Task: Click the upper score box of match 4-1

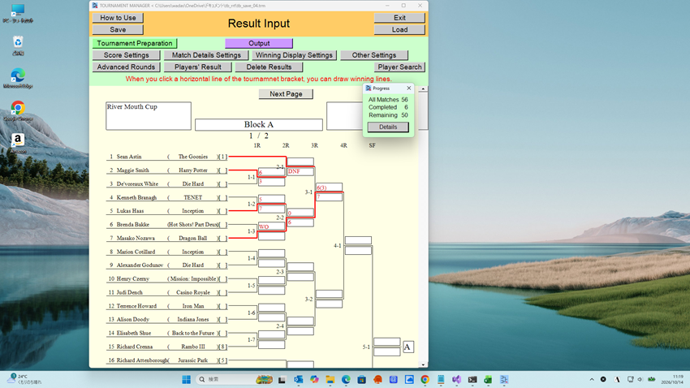Action: (x=358, y=240)
